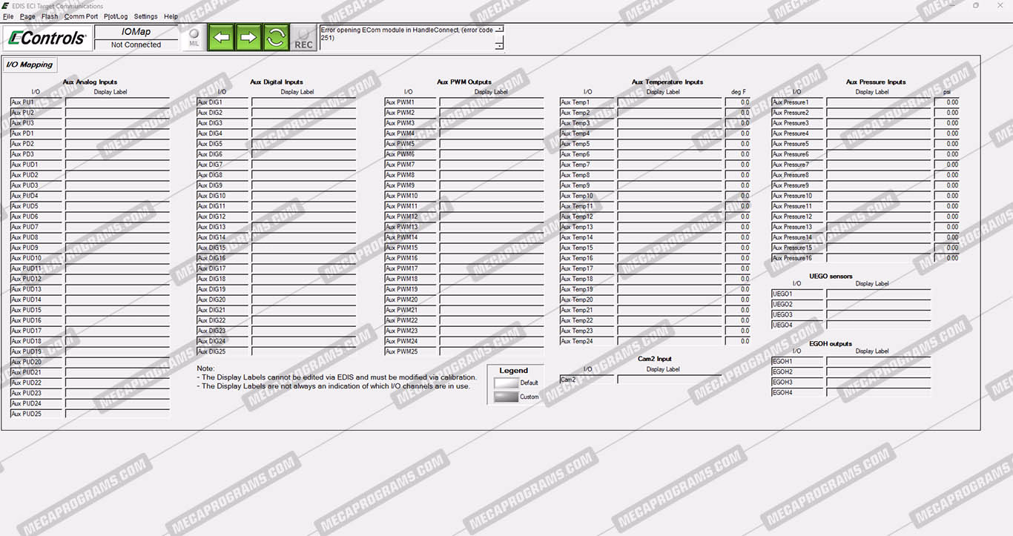Click the EControls logo
Viewport: 1013px width, 536px height.
point(47,38)
